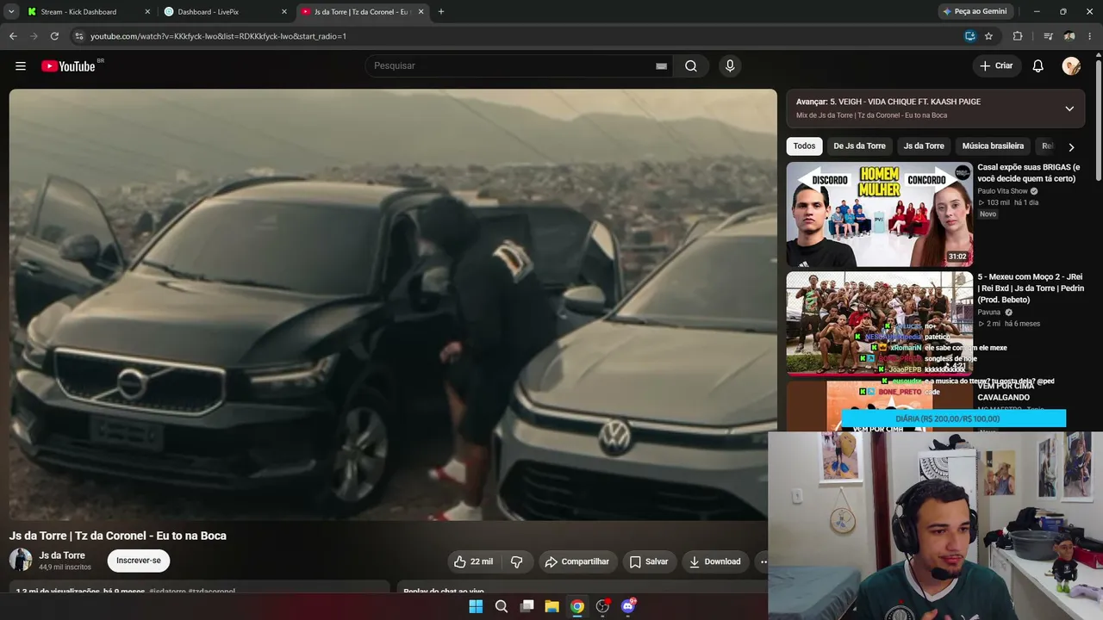Open the on-screen keyboard in search box
The image size is (1103, 620).
pos(661,66)
